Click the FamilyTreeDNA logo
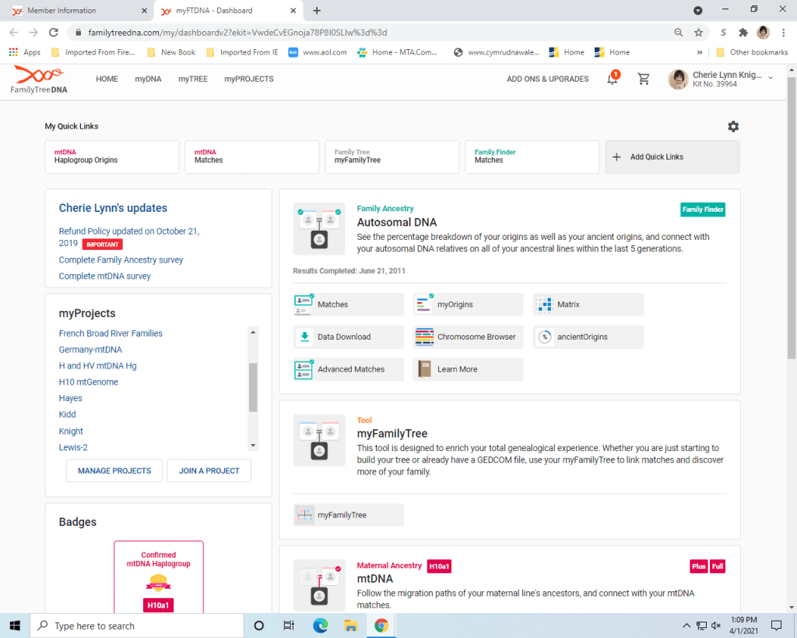The image size is (797, 638). pyautogui.click(x=39, y=79)
